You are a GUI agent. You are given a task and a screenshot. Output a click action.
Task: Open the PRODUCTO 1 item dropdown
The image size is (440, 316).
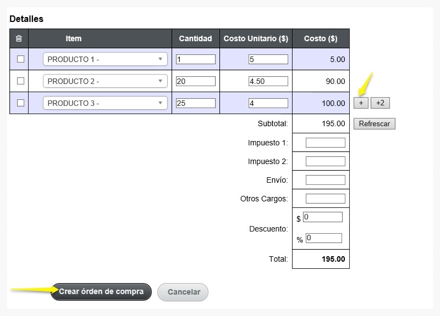coord(105,59)
